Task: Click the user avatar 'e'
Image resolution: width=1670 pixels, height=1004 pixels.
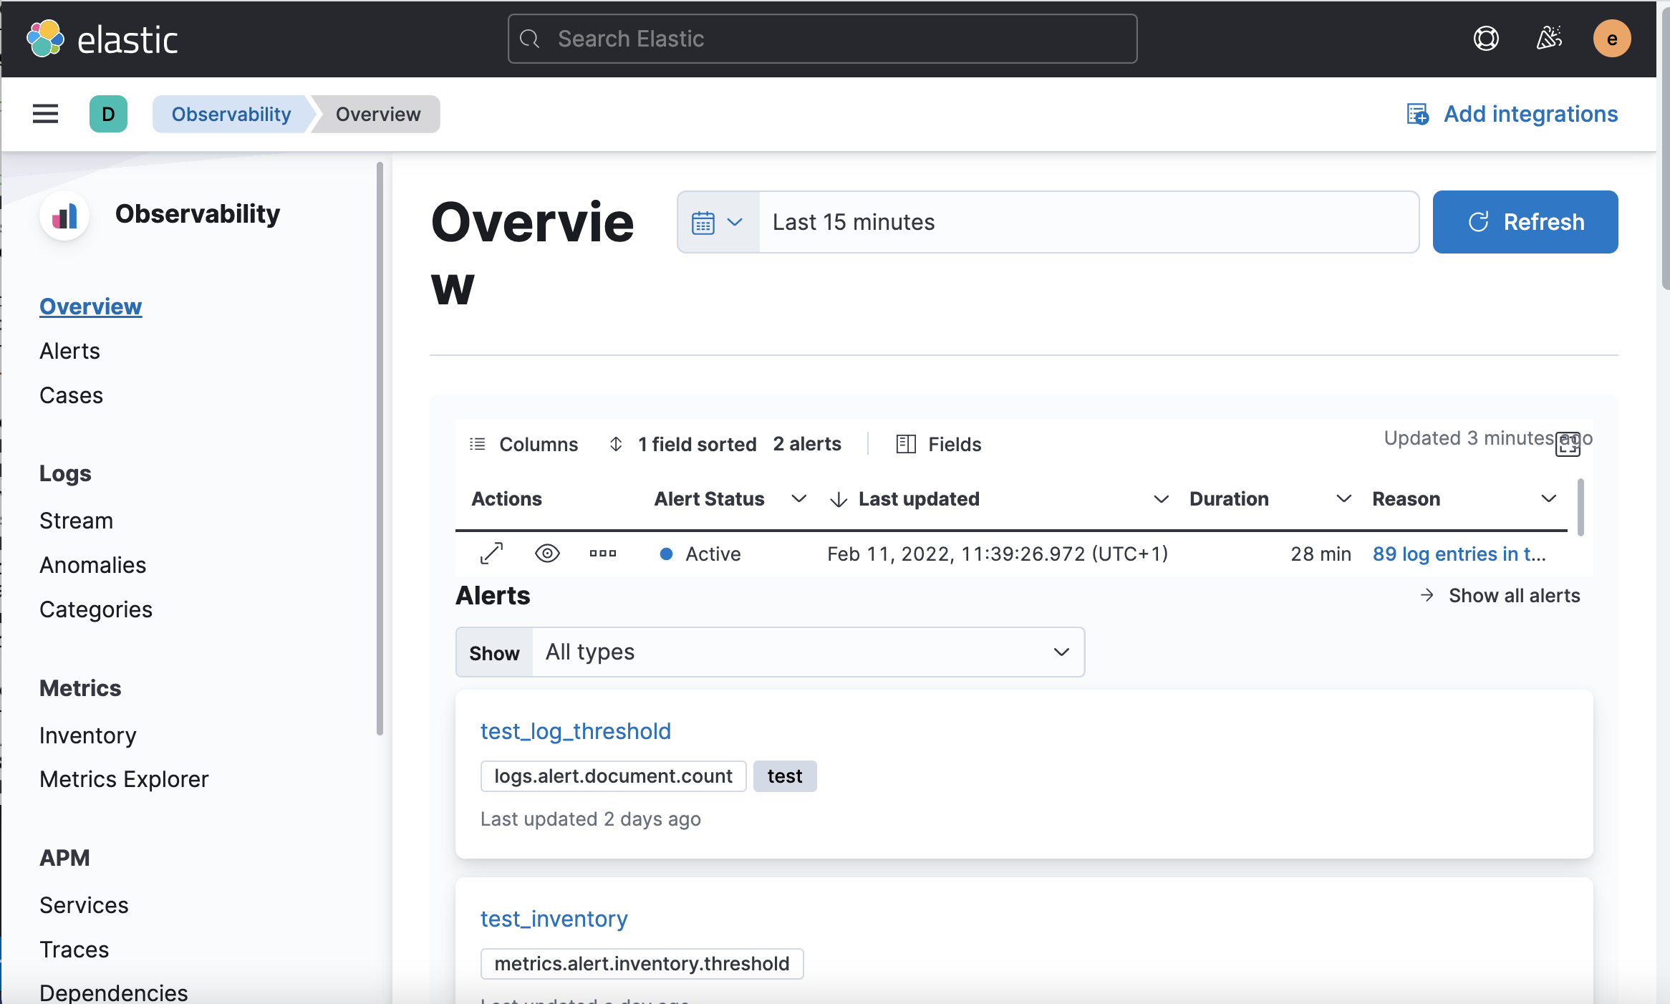Action: coord(1611,39)
